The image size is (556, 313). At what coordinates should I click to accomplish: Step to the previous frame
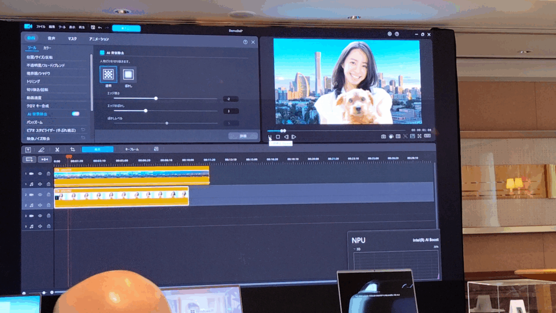point(286,136)
